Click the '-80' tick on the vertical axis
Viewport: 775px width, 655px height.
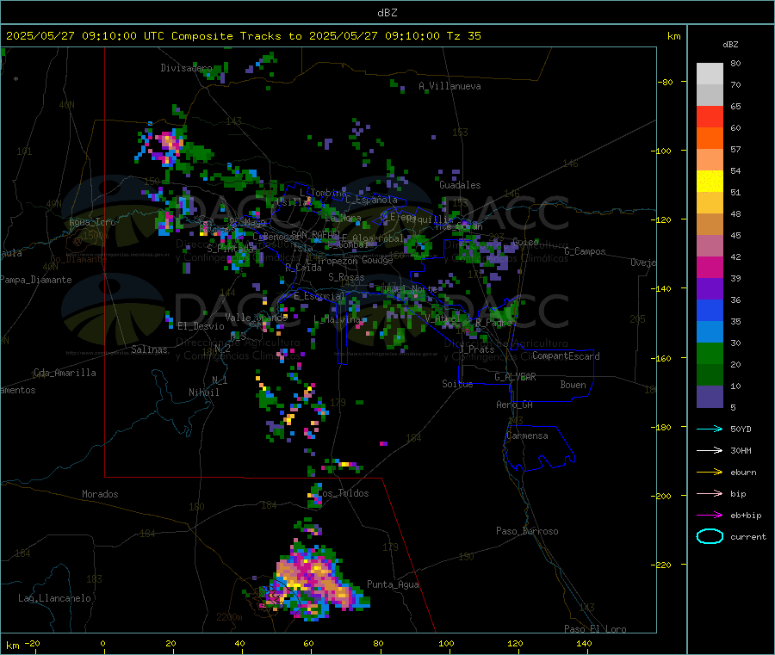click(666, 82)
